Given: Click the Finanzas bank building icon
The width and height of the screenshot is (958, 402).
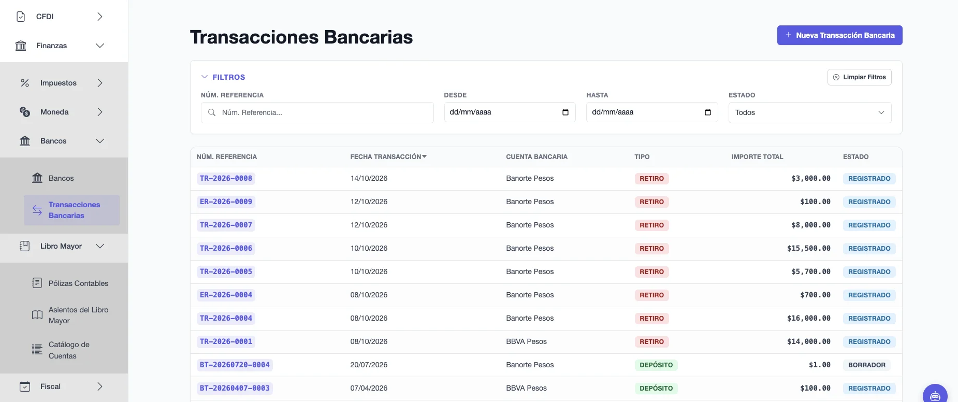Looking at the screenshot, I should (x=21, y=46).
